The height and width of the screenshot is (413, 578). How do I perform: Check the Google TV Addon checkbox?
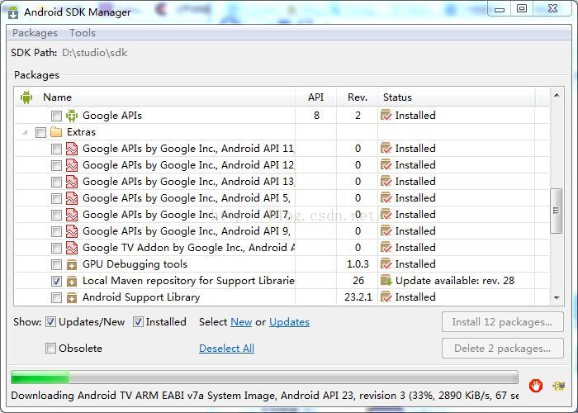pyautogui.click(x=56, y=248)
